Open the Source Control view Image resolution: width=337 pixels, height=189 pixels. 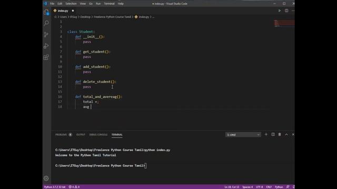pos(46,35)
